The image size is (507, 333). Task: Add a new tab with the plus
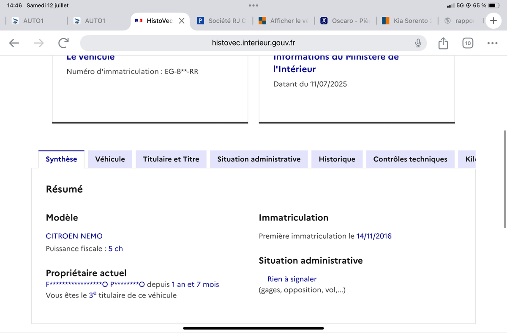(x=493, y=20)
